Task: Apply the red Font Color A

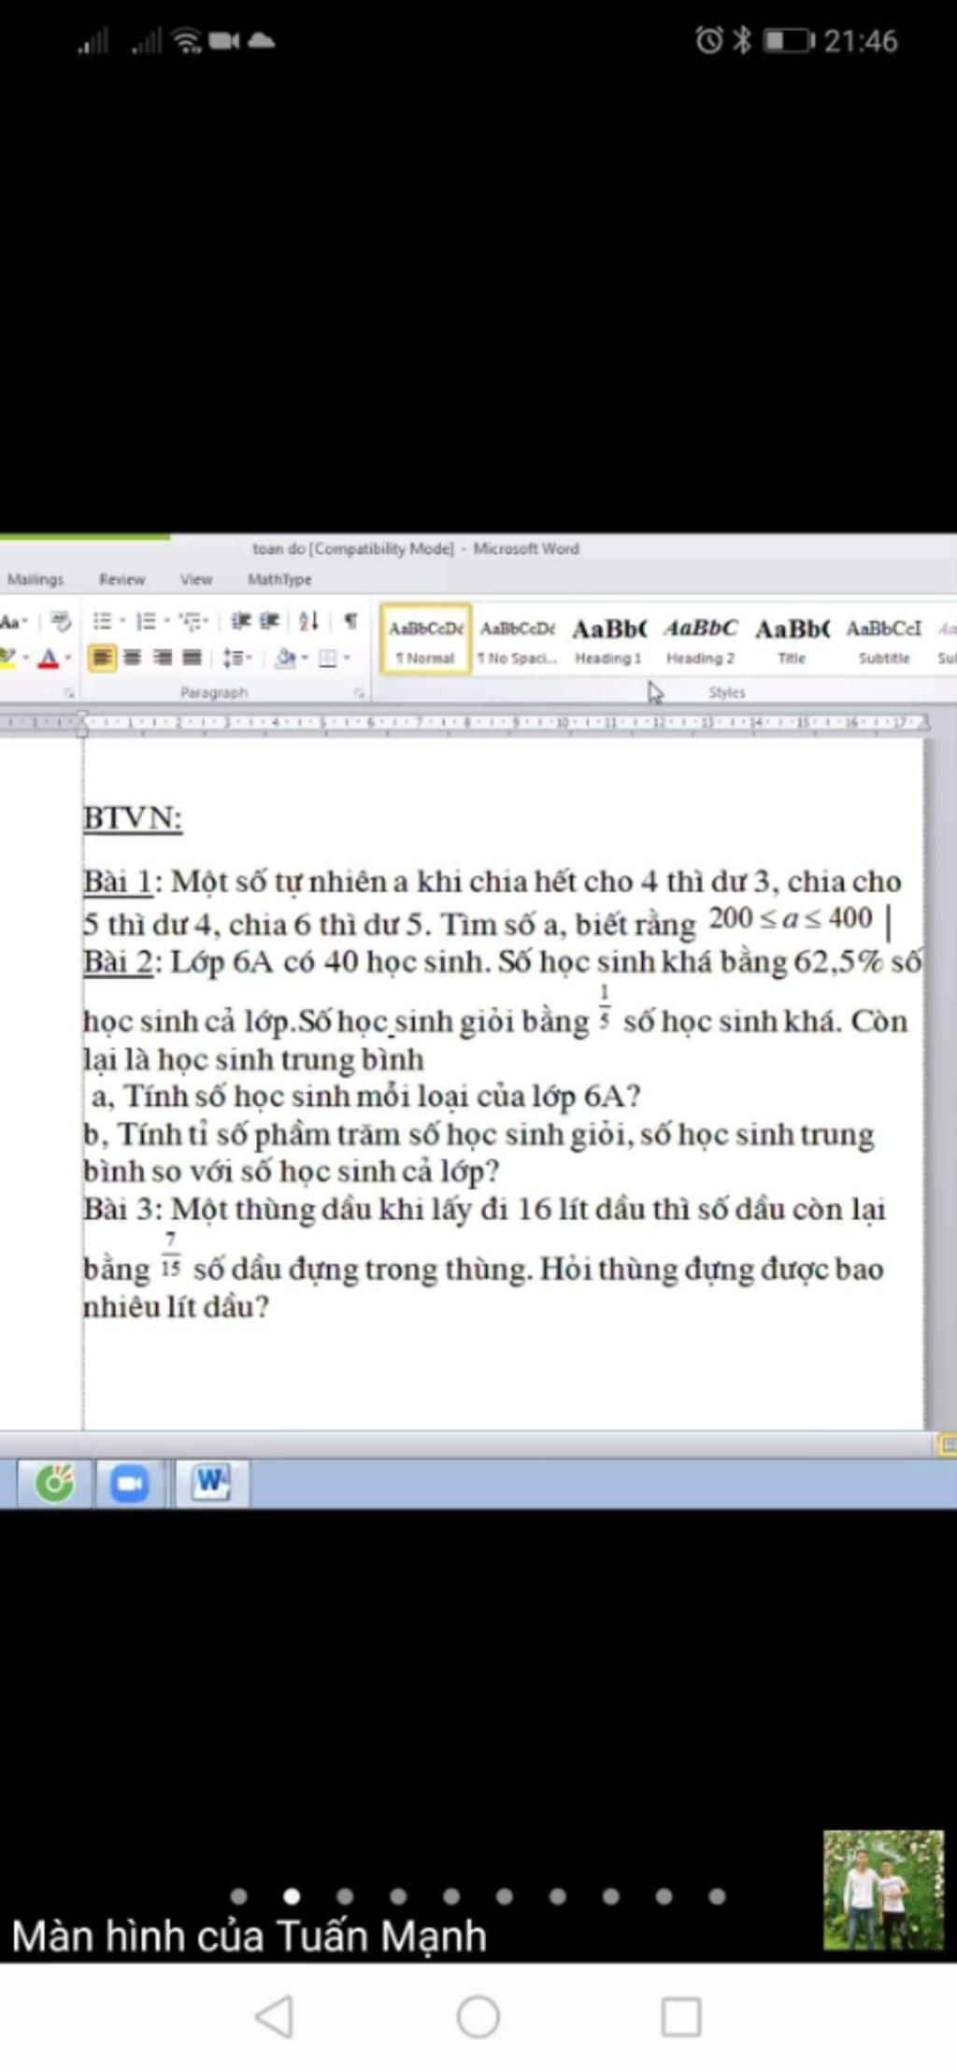Action: (49, 659)
